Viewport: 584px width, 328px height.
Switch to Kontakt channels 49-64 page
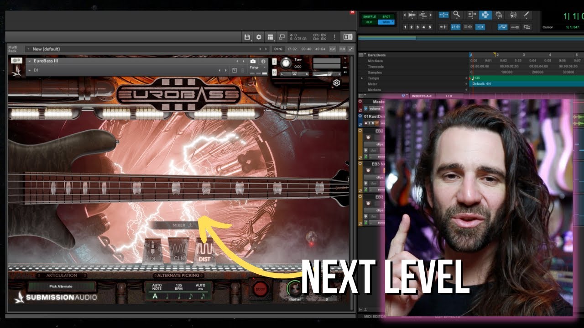[320, 49]
